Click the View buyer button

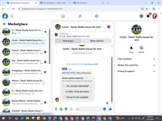(68, 41)
